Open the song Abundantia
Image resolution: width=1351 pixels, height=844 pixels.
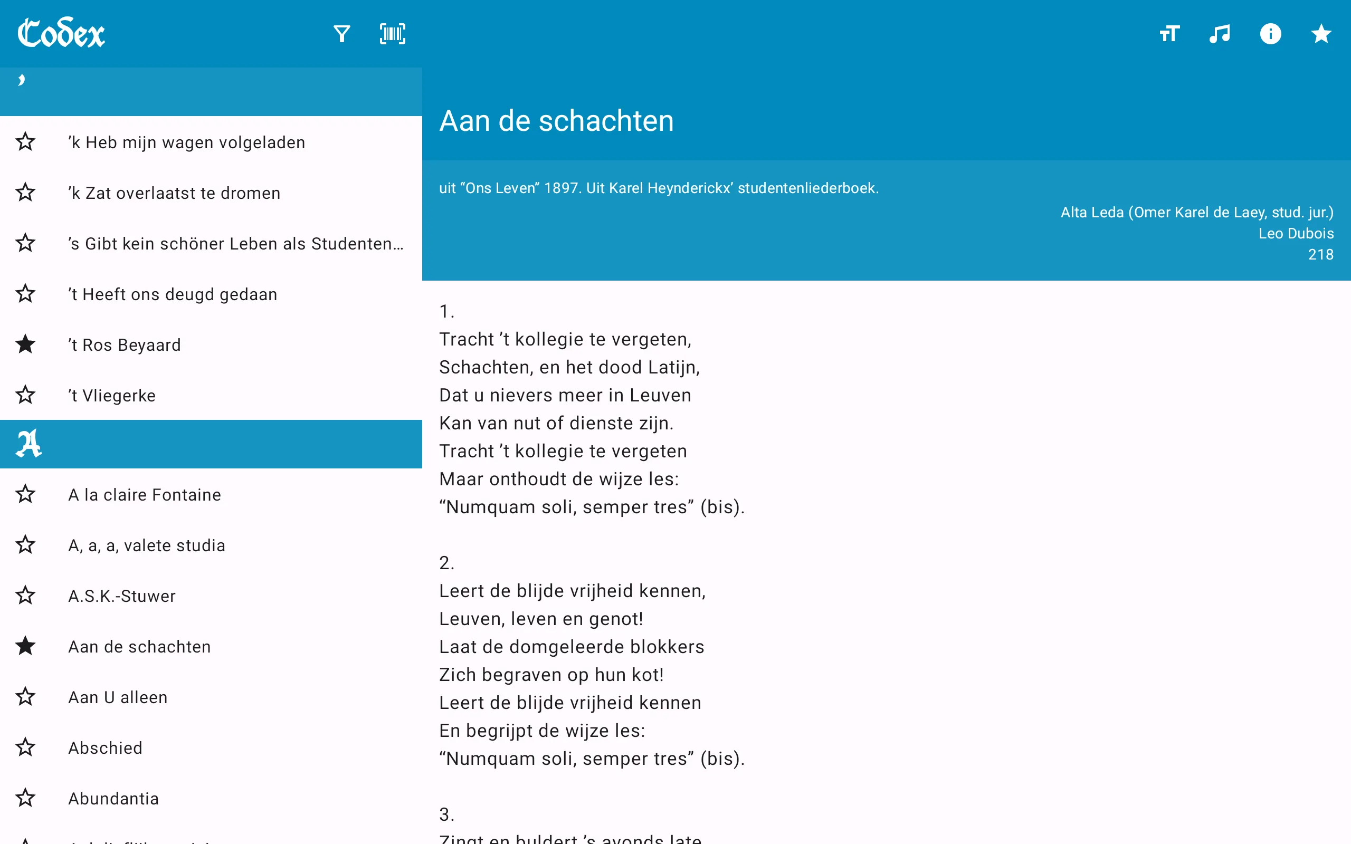[x=113, y=799]
